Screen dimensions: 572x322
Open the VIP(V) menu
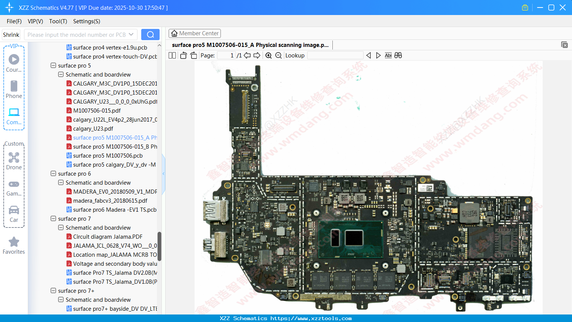tap(35, 21)
